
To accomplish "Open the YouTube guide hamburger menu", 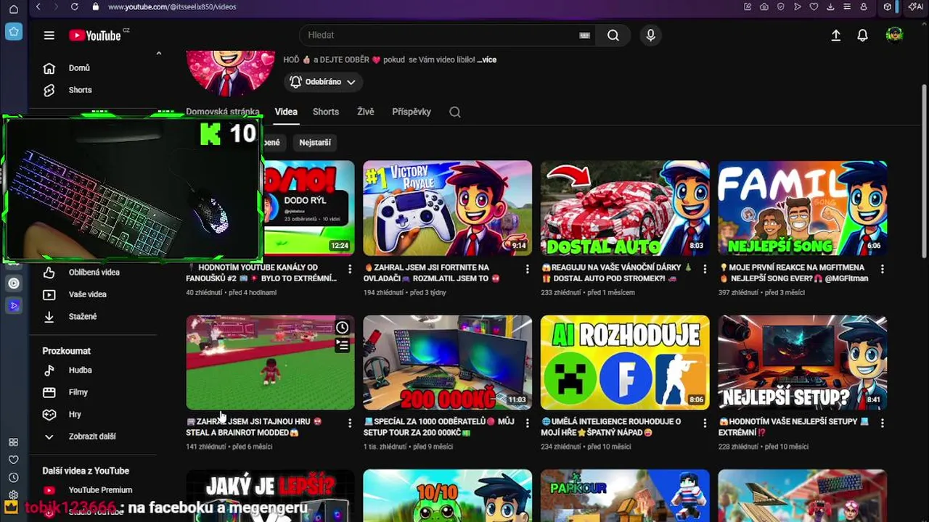I will click(49, 35).
